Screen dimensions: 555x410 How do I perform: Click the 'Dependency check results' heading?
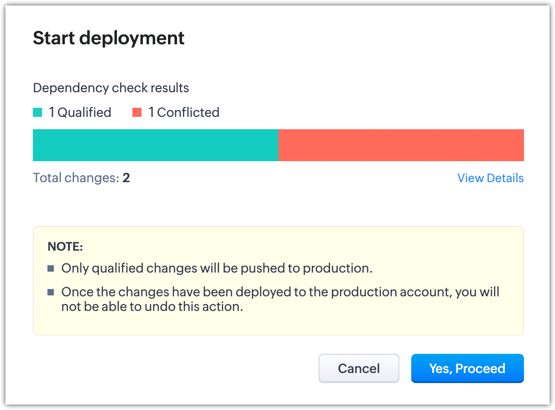111,88
